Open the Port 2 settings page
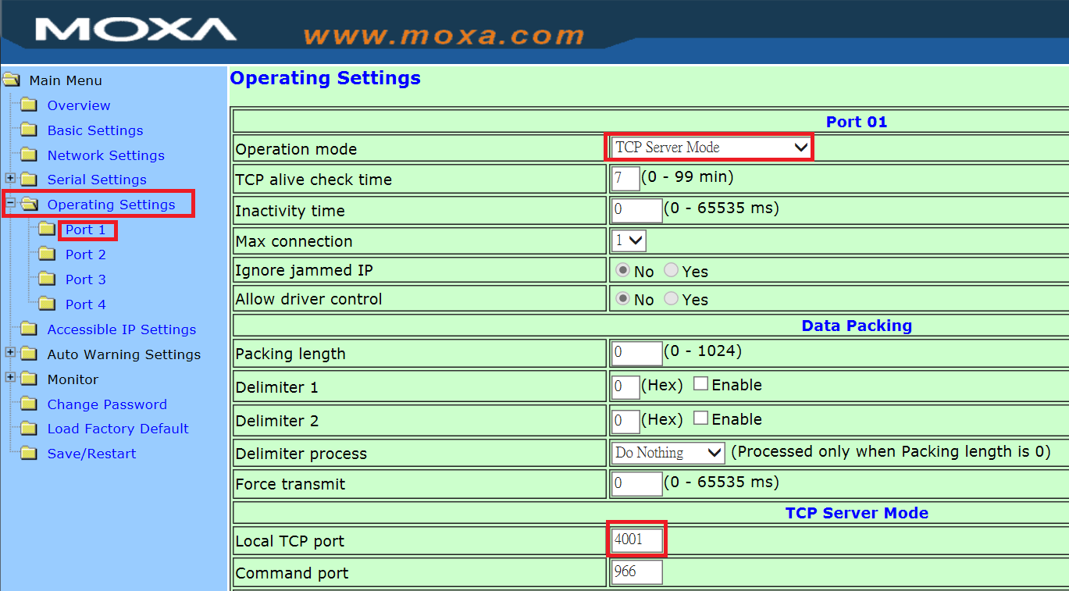This screenshot has height=591, width=1069. [85, 254]
